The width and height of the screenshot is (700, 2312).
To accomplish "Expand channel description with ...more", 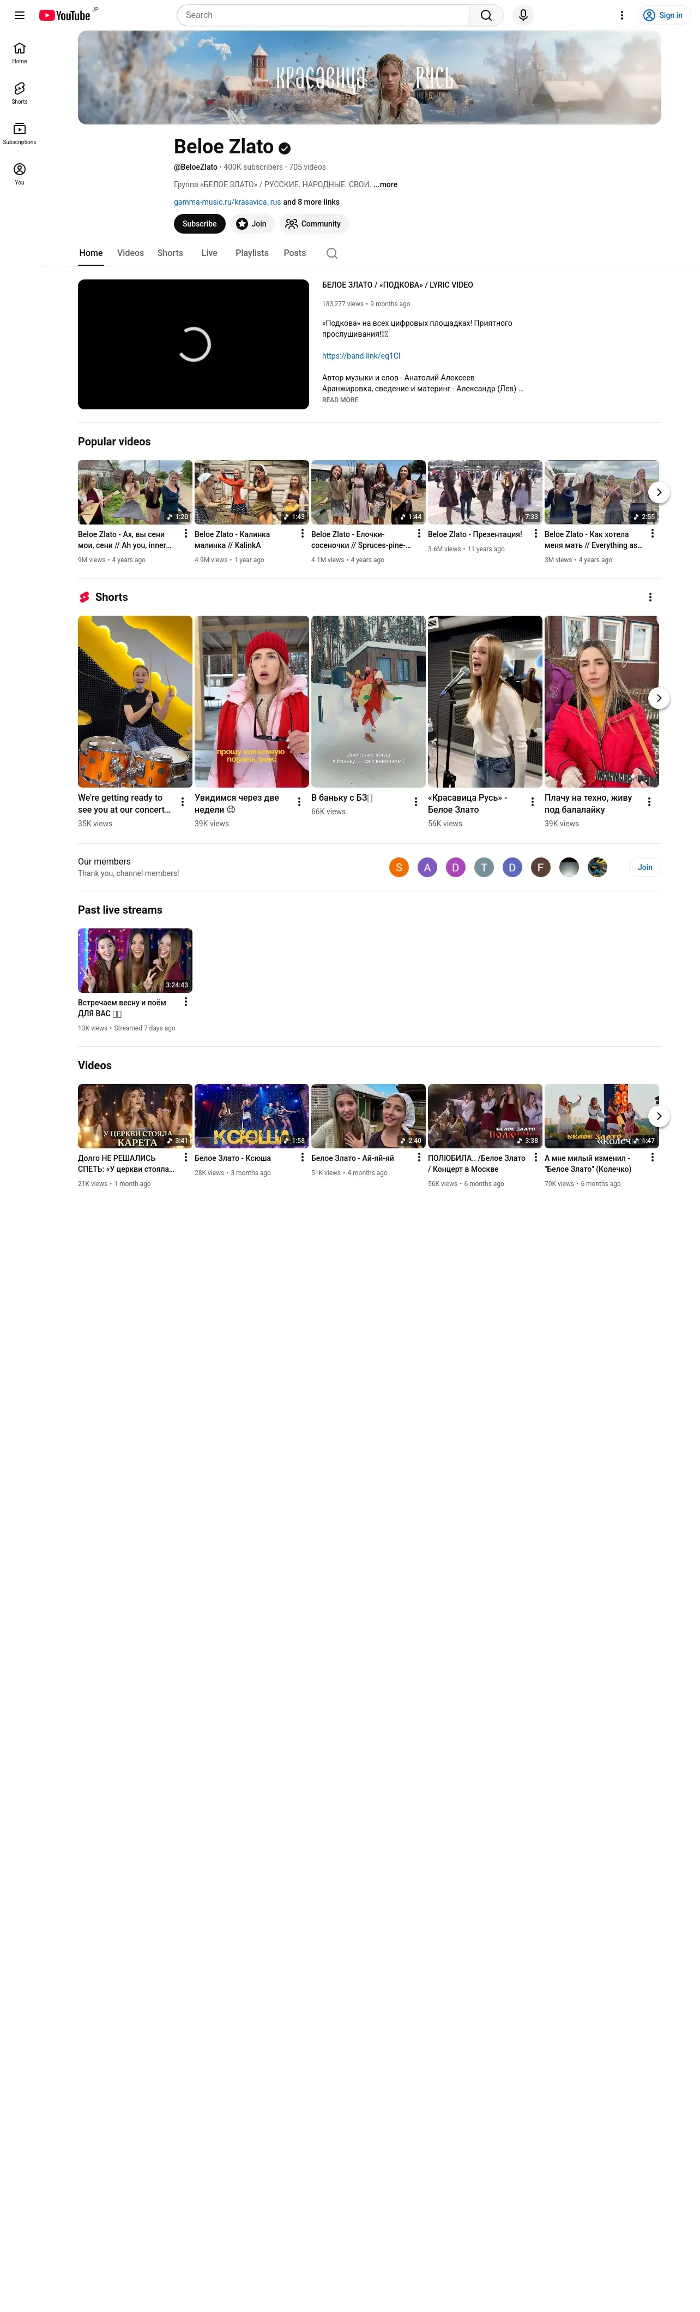I will pos(385,185).
